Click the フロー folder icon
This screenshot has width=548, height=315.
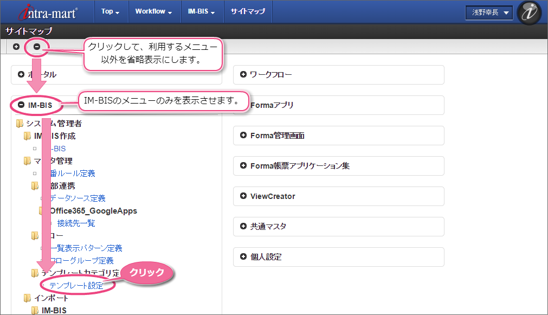pyautogui.click(x=35, y=236)
